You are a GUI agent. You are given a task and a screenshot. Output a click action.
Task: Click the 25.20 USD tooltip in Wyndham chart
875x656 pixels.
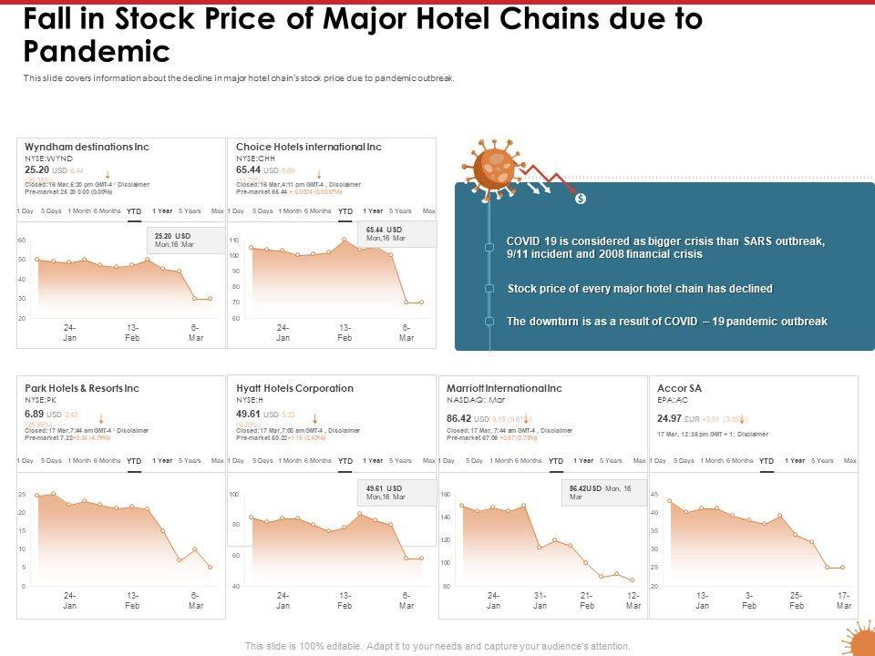pos(186,241)
